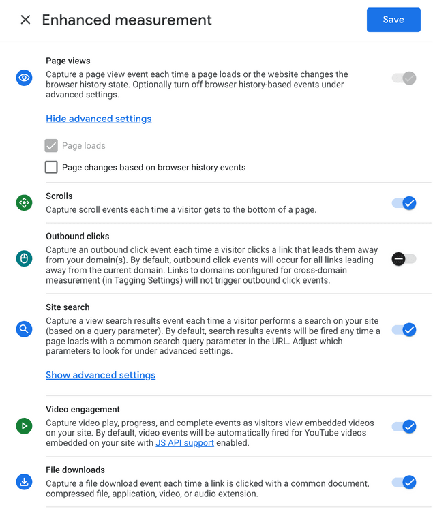433x516 pixels.
Task: Click the Site search magnifier icon
Action: (x=25, y=329)
